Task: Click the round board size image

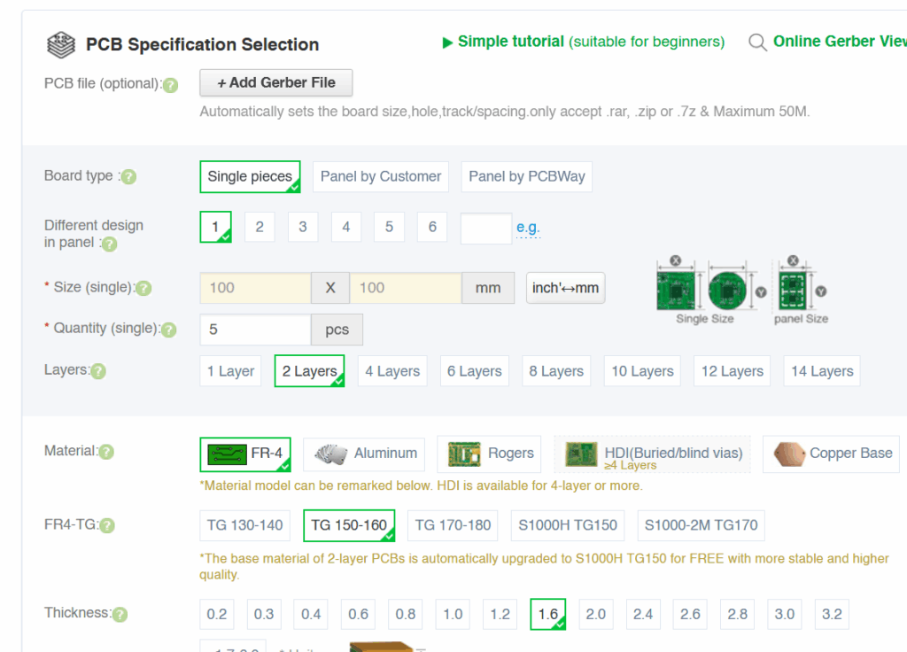Action: [x=727, y=291]
